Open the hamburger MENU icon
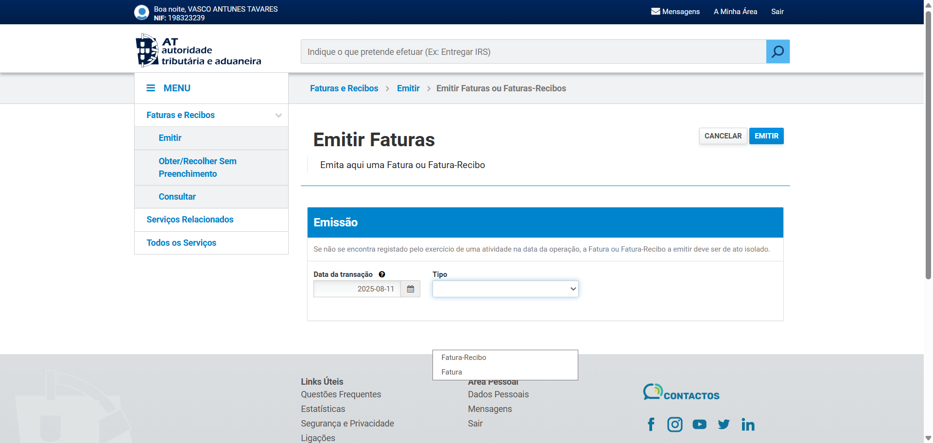 click(x=151, y=88)
